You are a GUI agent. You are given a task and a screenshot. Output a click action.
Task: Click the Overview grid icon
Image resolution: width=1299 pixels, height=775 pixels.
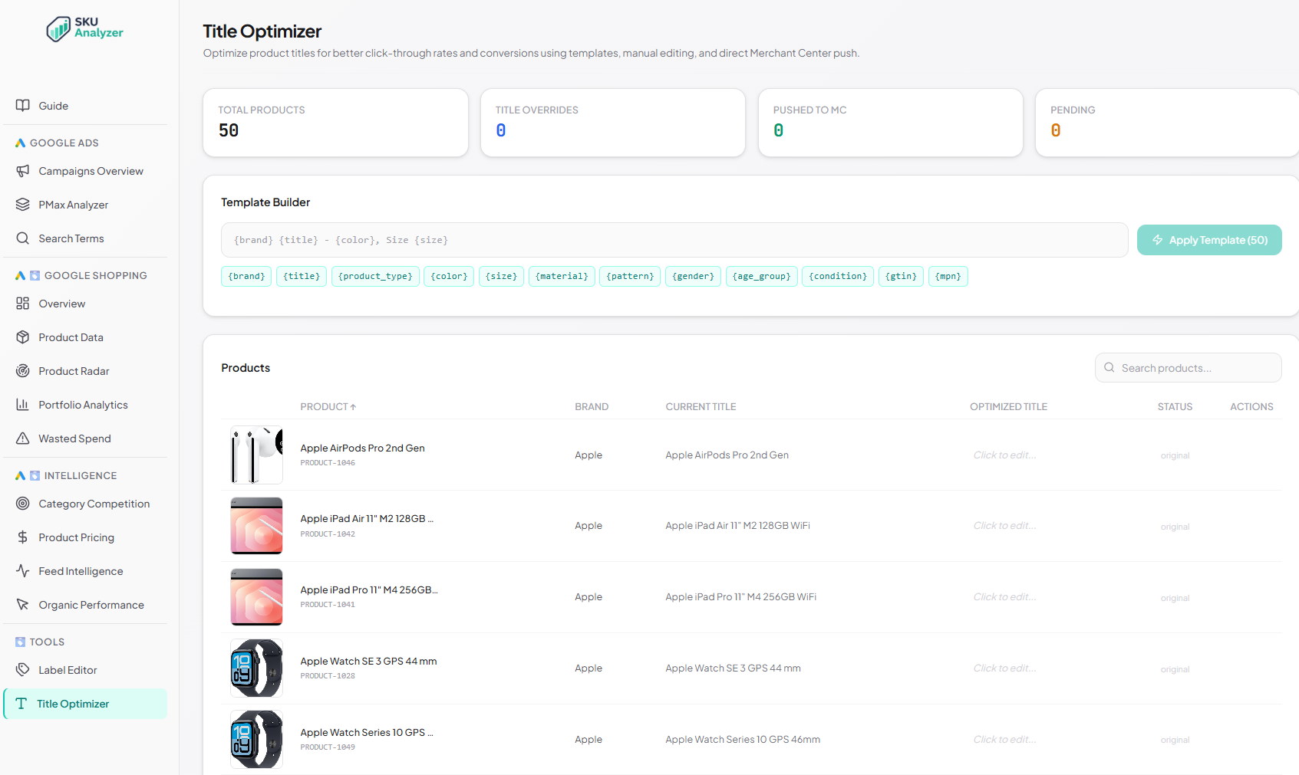tap(23, 304)
